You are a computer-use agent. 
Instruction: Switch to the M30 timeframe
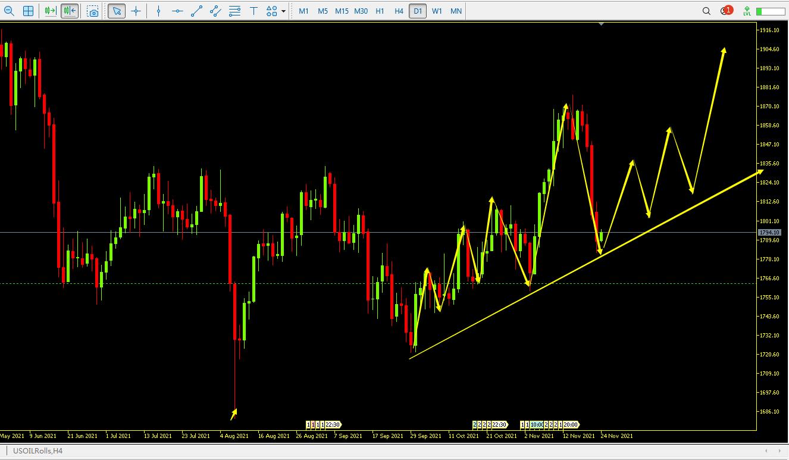pyautogui.click(x=361, y=11)
